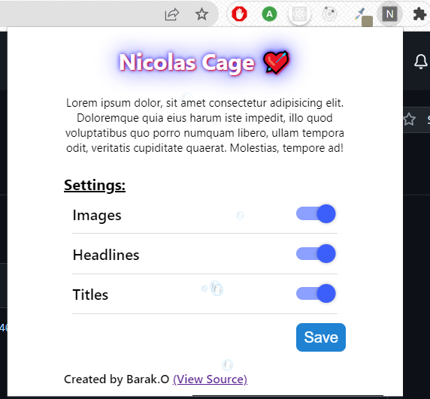Click the N extension icon
430x399 pixels.
(389, 14)
